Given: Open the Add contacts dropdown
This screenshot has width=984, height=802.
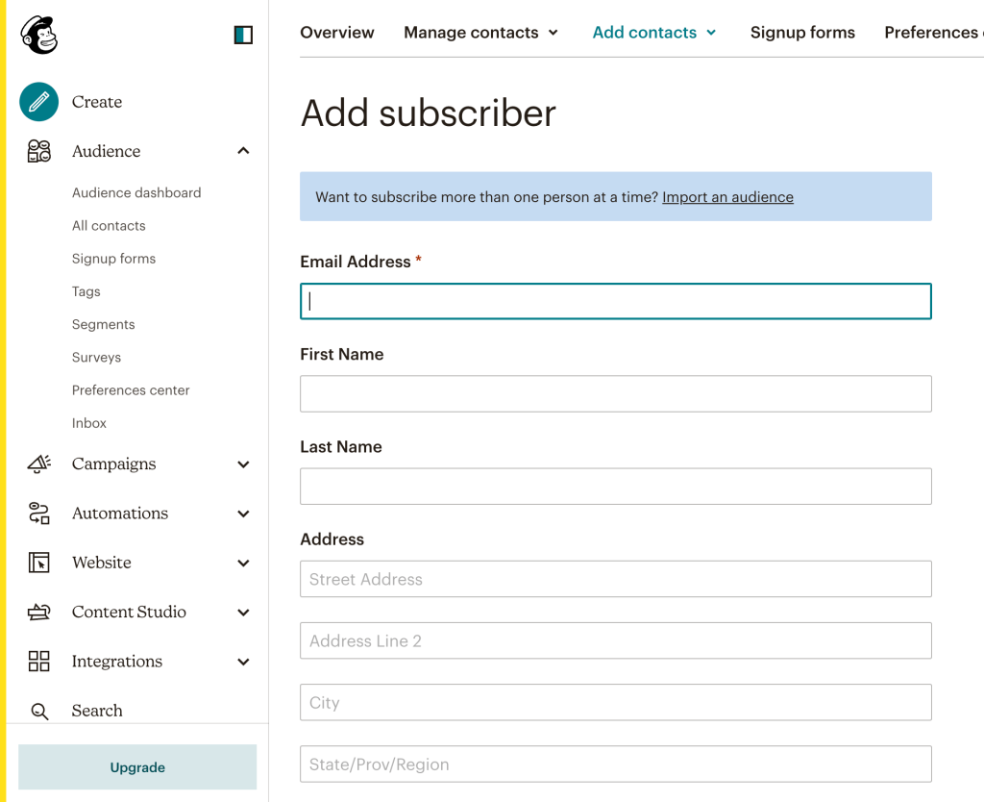Looking at the screenshot, I should 653,32.
